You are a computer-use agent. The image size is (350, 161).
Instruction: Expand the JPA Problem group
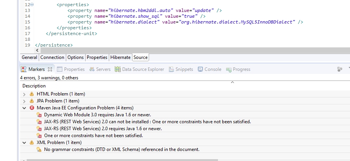(x=24, y=101)
